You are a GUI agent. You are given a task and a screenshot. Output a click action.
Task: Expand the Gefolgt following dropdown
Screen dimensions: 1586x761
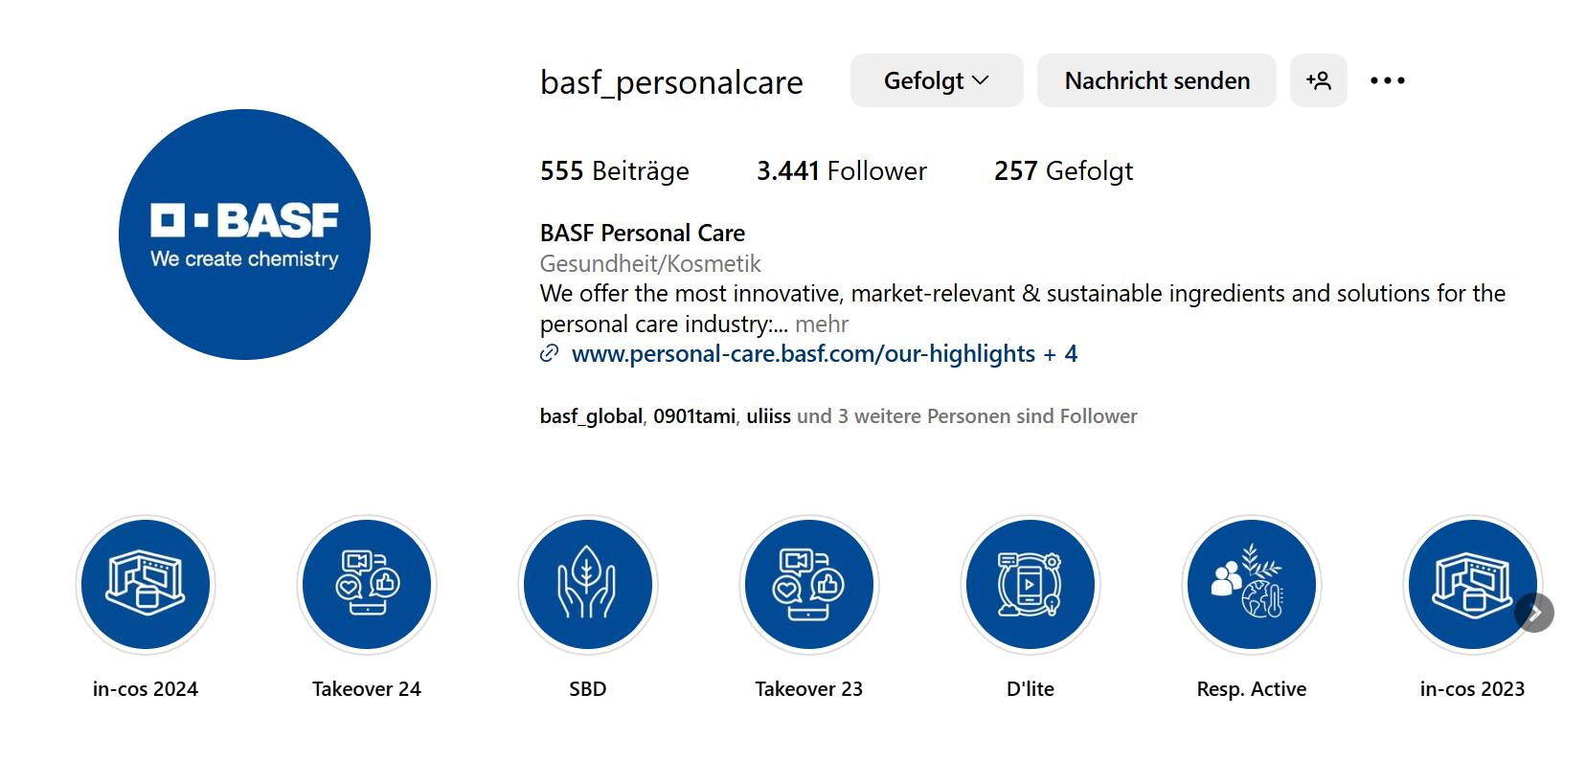point(937,80)
